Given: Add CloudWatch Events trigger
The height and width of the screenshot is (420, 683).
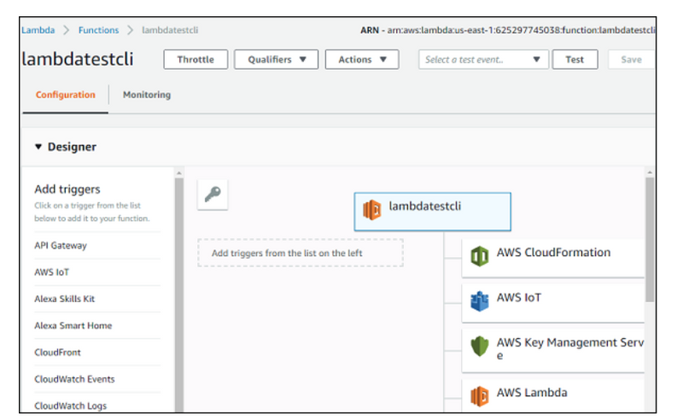Looking at the screenshot, I should [74, 379].
